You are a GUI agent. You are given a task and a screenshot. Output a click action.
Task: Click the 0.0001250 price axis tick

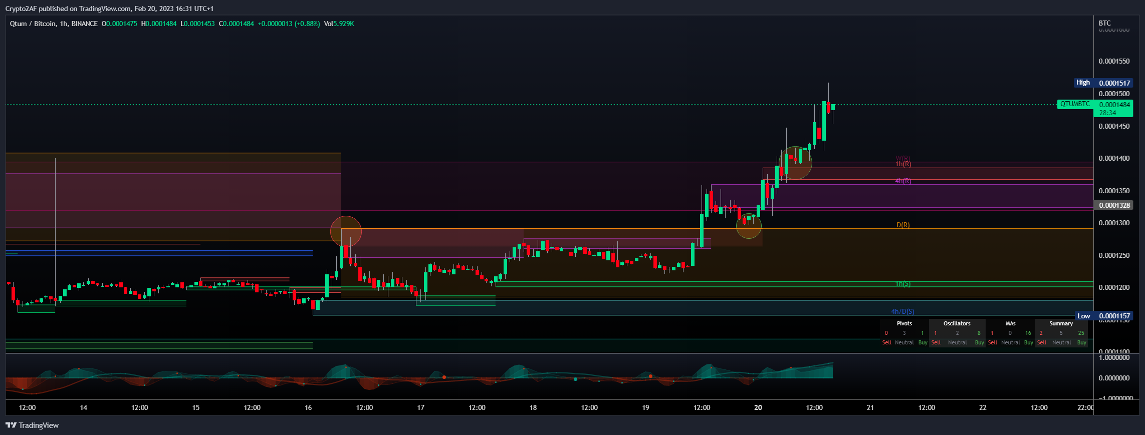[1114, 255]
